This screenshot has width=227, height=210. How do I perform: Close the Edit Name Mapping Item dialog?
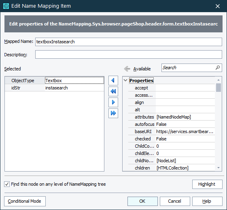coord(218,6)
